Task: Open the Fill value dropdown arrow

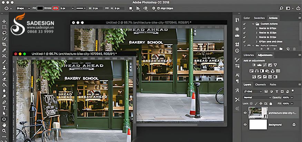Action: click(x=292, y=103)
